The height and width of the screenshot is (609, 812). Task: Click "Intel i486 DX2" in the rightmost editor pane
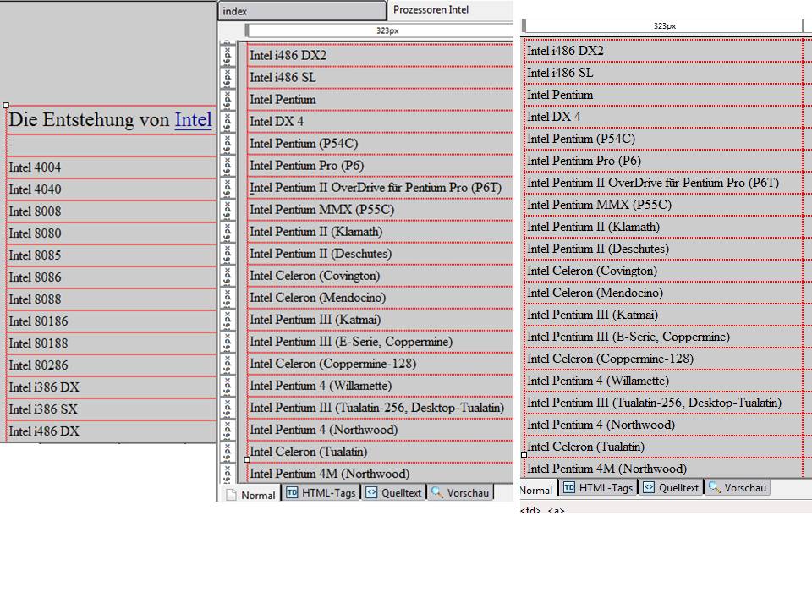[x=565, y=51]
